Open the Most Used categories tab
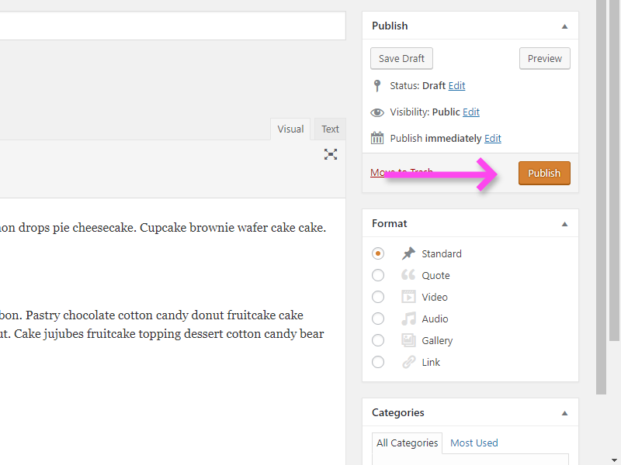The width and height of the screenshot is (621, 465). (x=474, y=443)
